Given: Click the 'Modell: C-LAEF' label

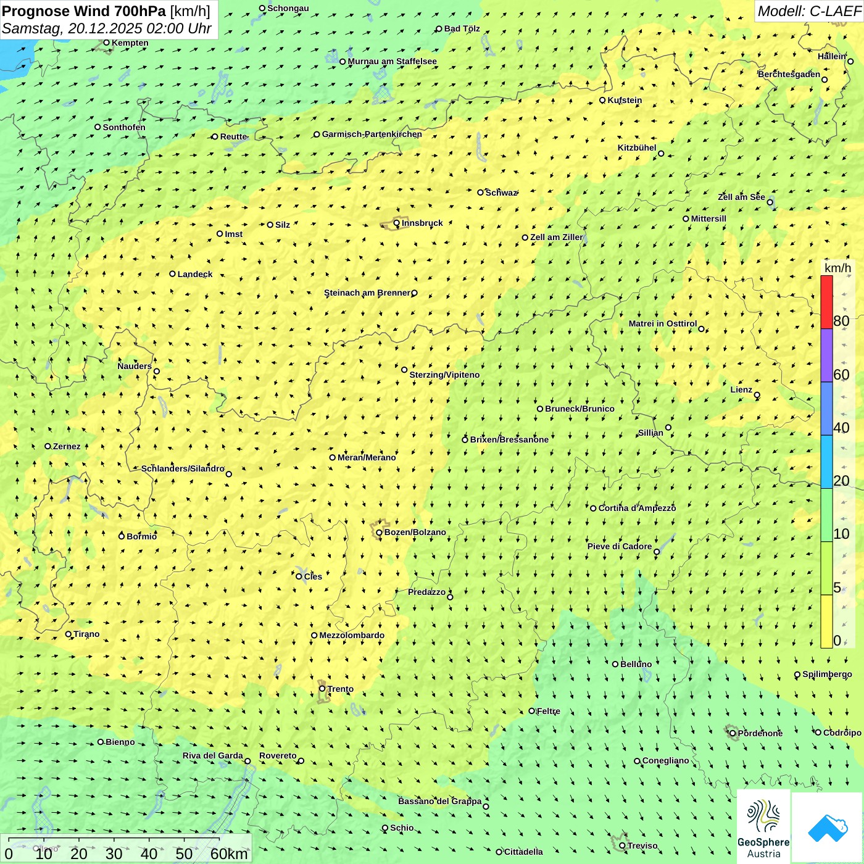Looking at the screenshot, I should tap(809, 11).
